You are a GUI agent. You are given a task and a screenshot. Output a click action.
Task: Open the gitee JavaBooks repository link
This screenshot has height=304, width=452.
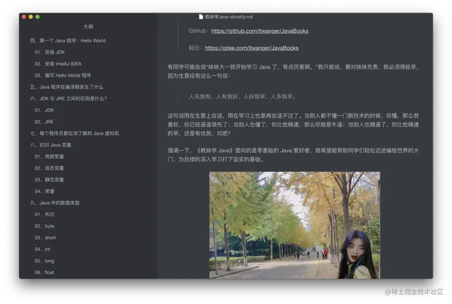pos(252,48)
